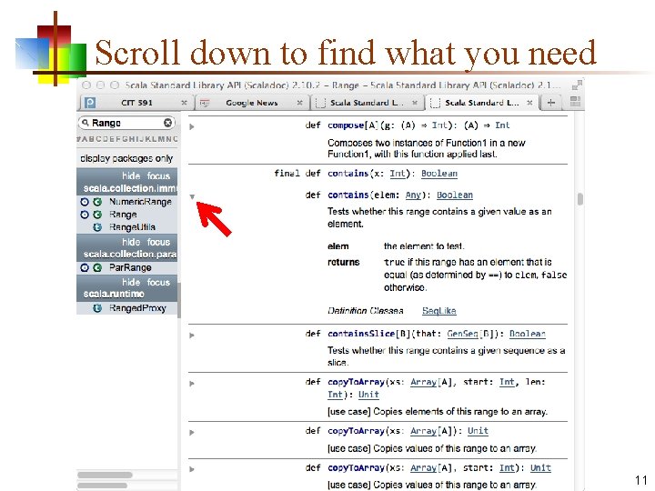The image size is (655, 491).
Task: Open Boolean link of final def contains
Action: (439, 174)
